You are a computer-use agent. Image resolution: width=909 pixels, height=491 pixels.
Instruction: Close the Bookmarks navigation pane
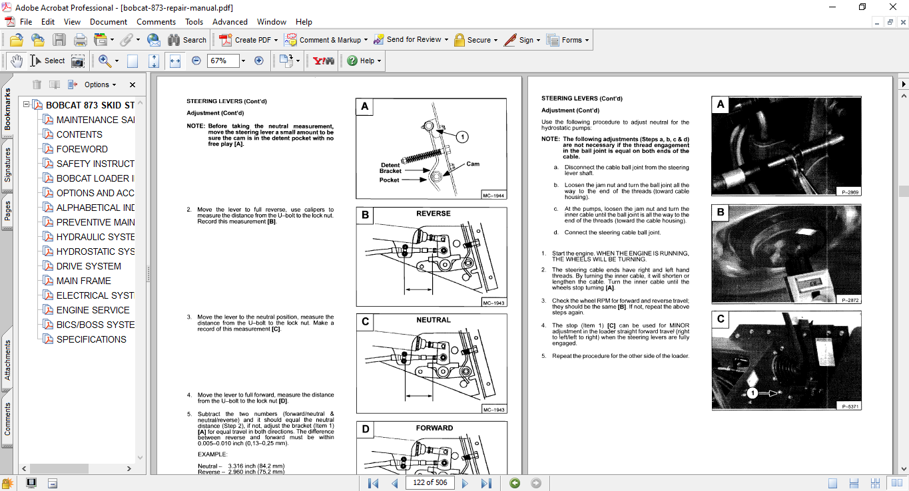pyautogui.click(x=133, y=84)
